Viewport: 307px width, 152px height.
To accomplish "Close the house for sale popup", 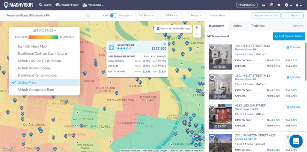I will 165,44.
